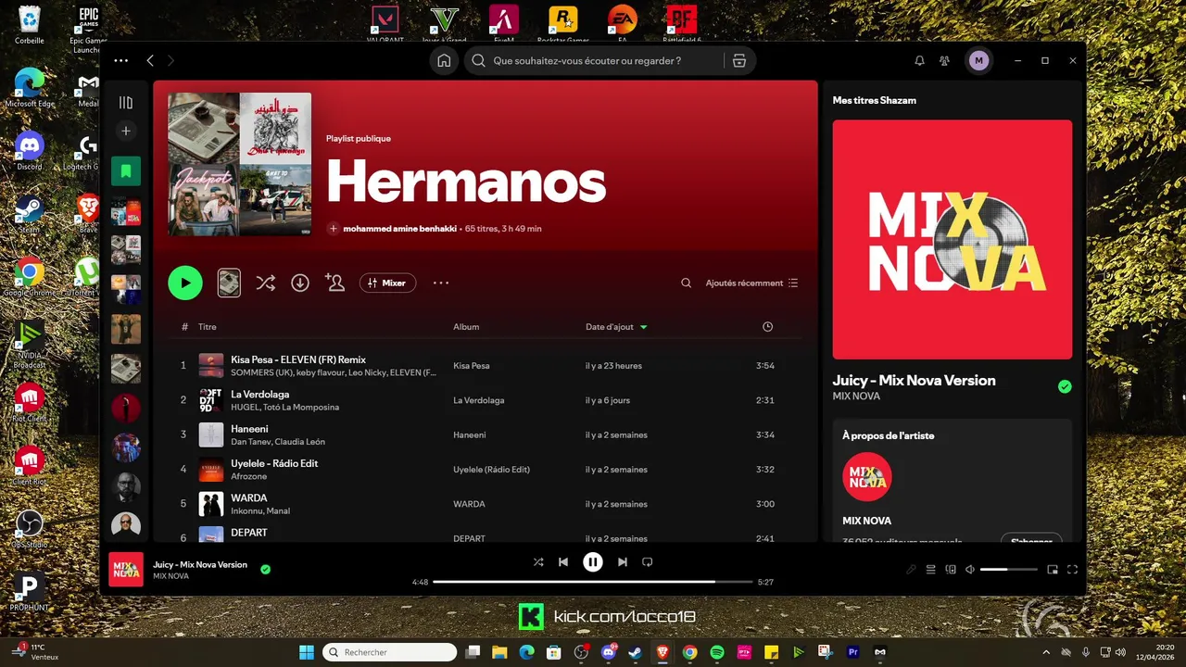This screenshot has height=667, width=1186.
Task: Download the Hermanos playlist
Action: 300,283
